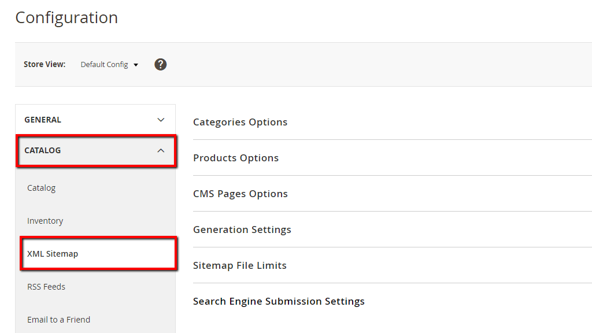592x333 pixels.
Task: Navigate to Inventory configuration
Action: point(45,220)
